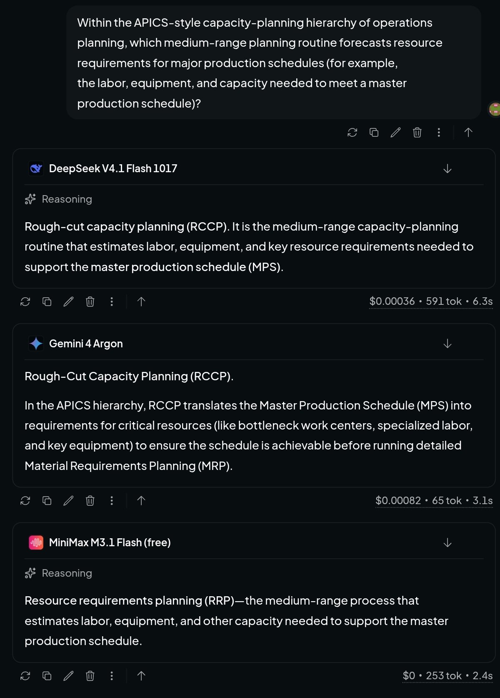Image resolution: width=500 pixels, height=698 pixels.
Task: Edit the DeepSeek response with pencil icon
Action: coord(68,301)
